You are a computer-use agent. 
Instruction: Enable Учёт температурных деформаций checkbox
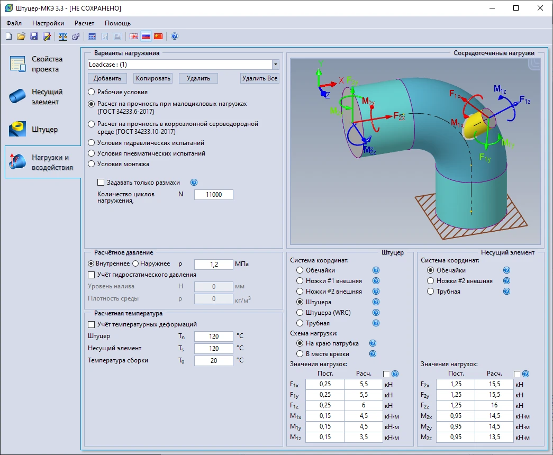tap(90, 324)
